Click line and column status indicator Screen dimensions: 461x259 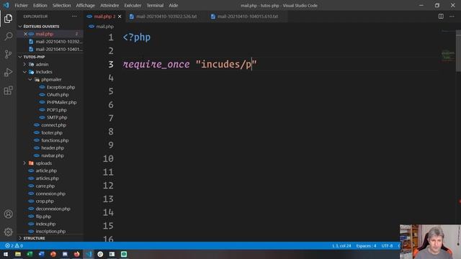click(x=341, y=246)
